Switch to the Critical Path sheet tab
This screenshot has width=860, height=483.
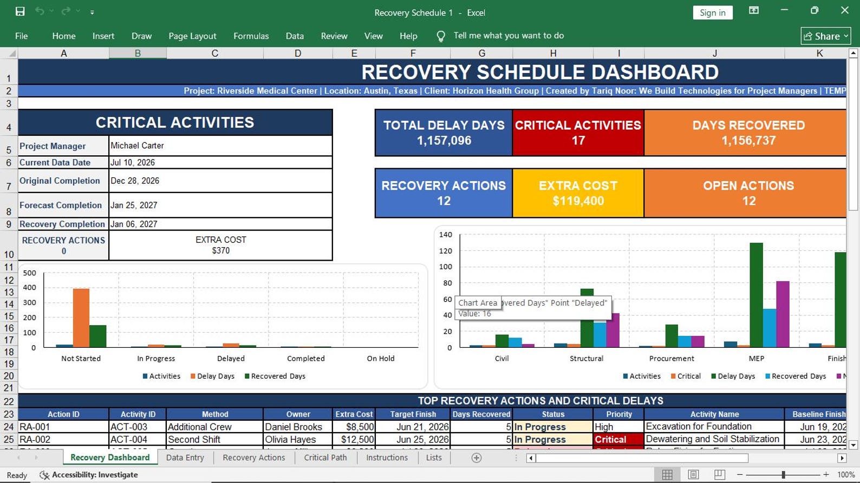point(325,458)
